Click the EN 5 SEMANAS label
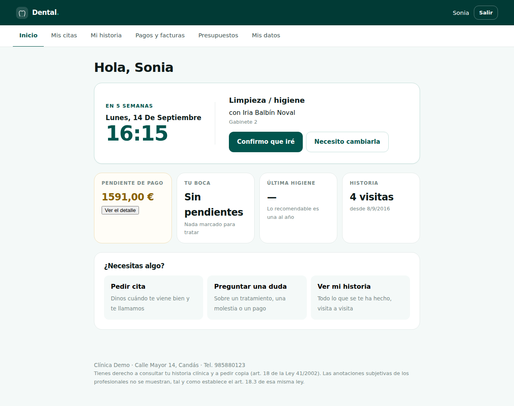This screenshot has width=514, height=406. tap(129, 106)
